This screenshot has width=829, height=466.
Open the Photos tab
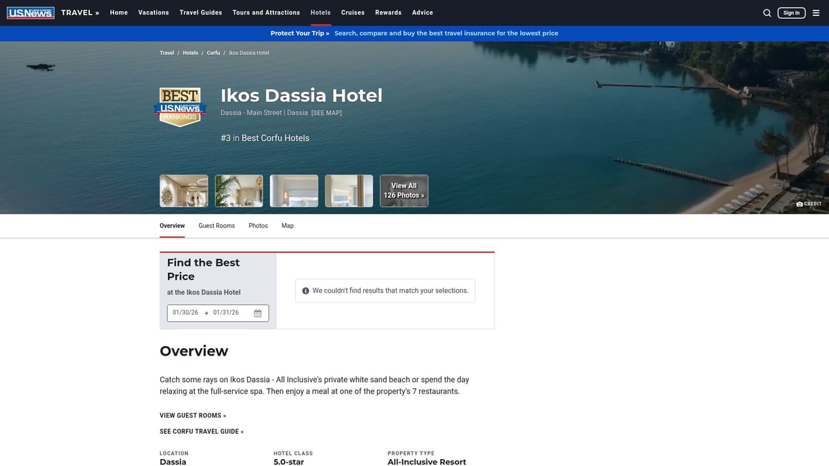pos(258,225)
